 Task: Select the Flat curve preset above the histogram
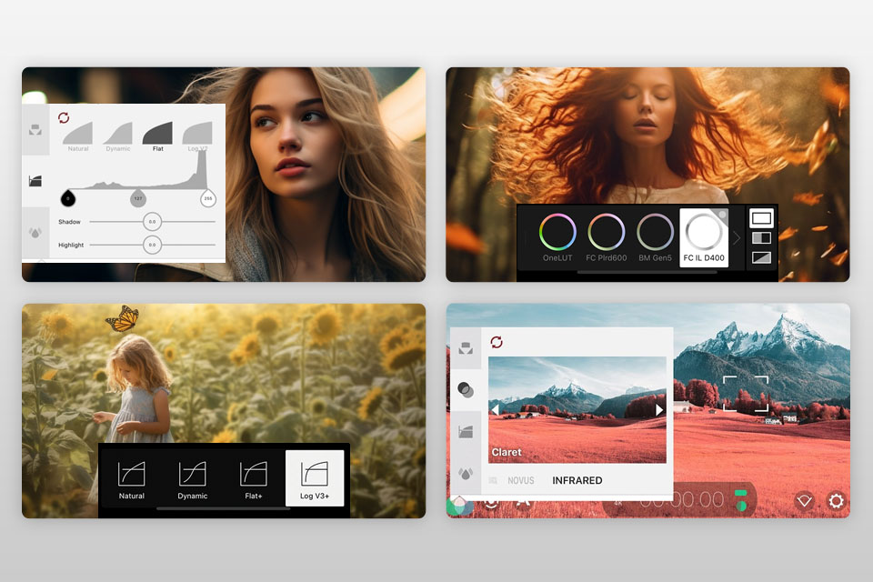tap(157, 137)
